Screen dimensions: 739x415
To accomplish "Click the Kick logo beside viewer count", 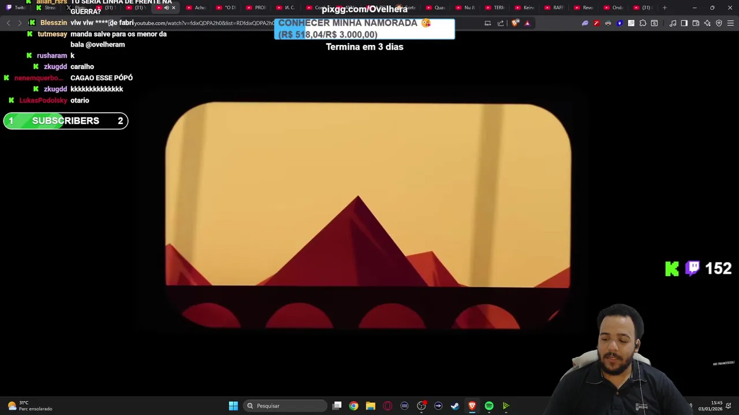I will click(672, 269).
